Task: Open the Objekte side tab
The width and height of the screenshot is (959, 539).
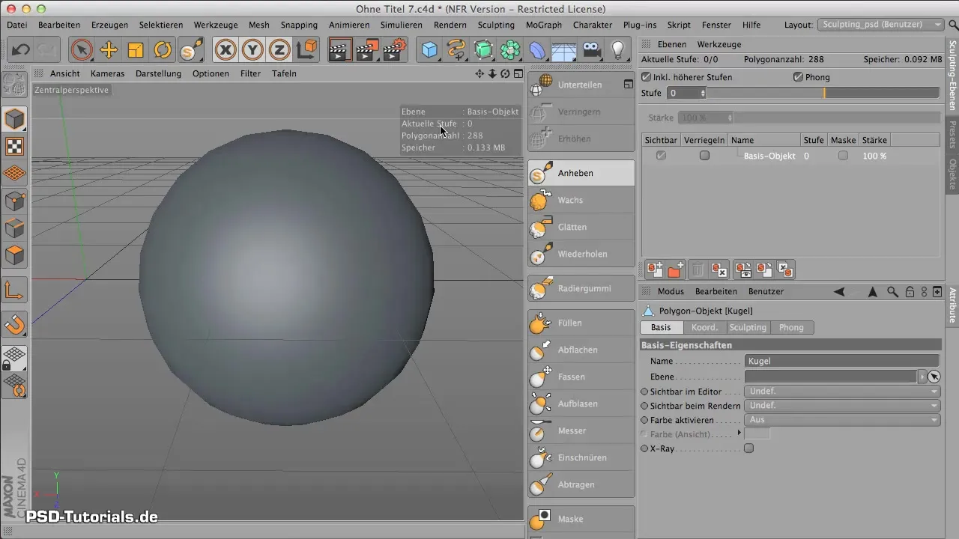Action: click(x=952, y=174)
